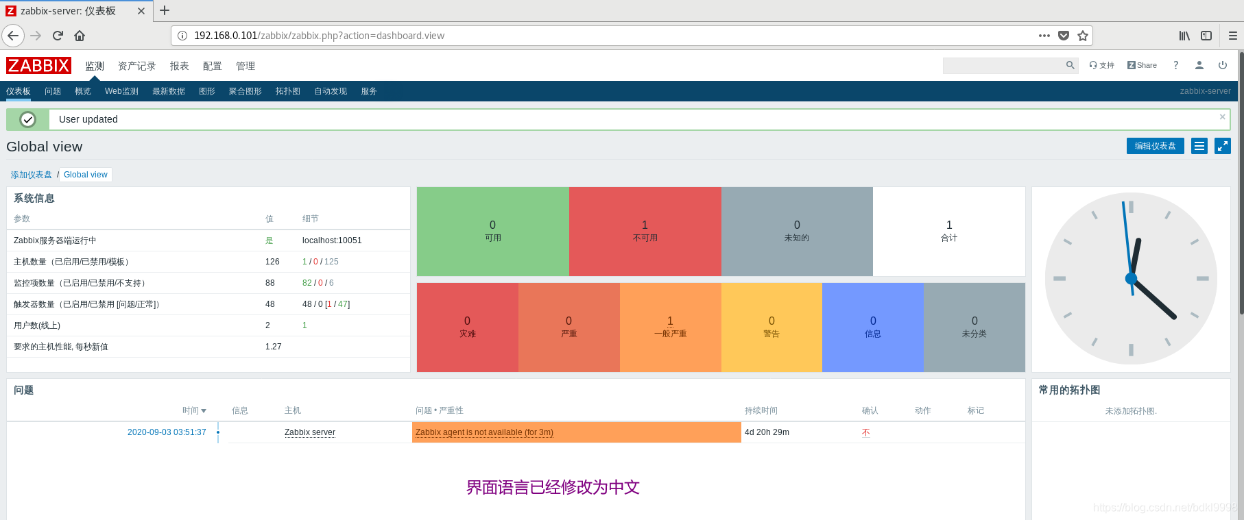The image size is (1244, 520).
Task: Select 聚合图形 submenu tab
Action: pos(246,91)
